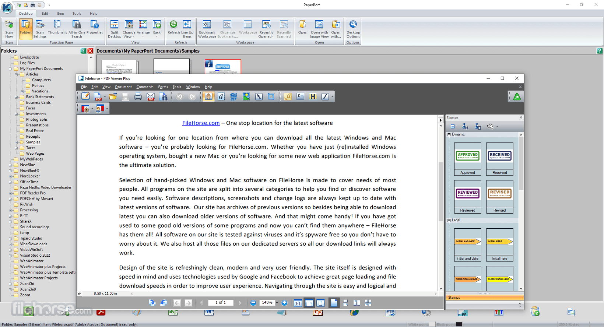Screen dimensions: 604x327
Task: Click the Email PDF envelope icon
Action: [x=151, y=96]
